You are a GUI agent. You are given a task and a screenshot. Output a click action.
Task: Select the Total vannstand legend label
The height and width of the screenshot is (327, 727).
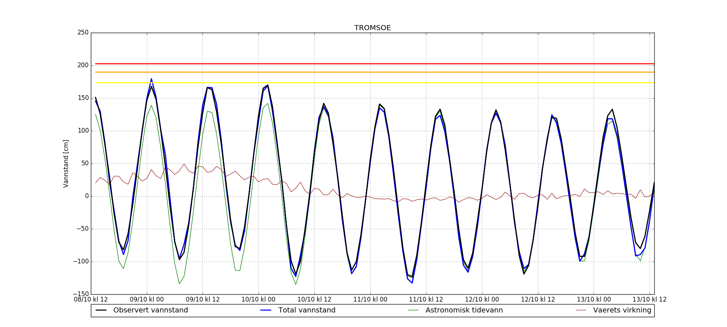pyautogui.click(x=307, y=310)
